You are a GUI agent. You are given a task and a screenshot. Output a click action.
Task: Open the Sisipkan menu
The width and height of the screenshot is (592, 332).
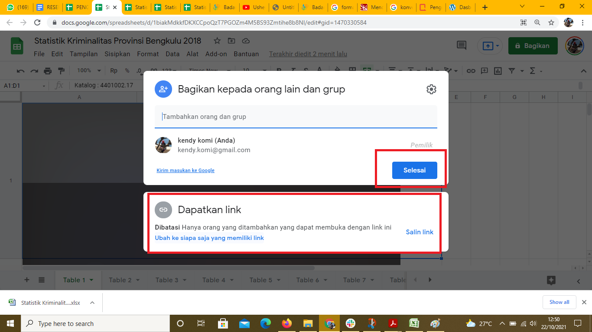coord(117,54)
